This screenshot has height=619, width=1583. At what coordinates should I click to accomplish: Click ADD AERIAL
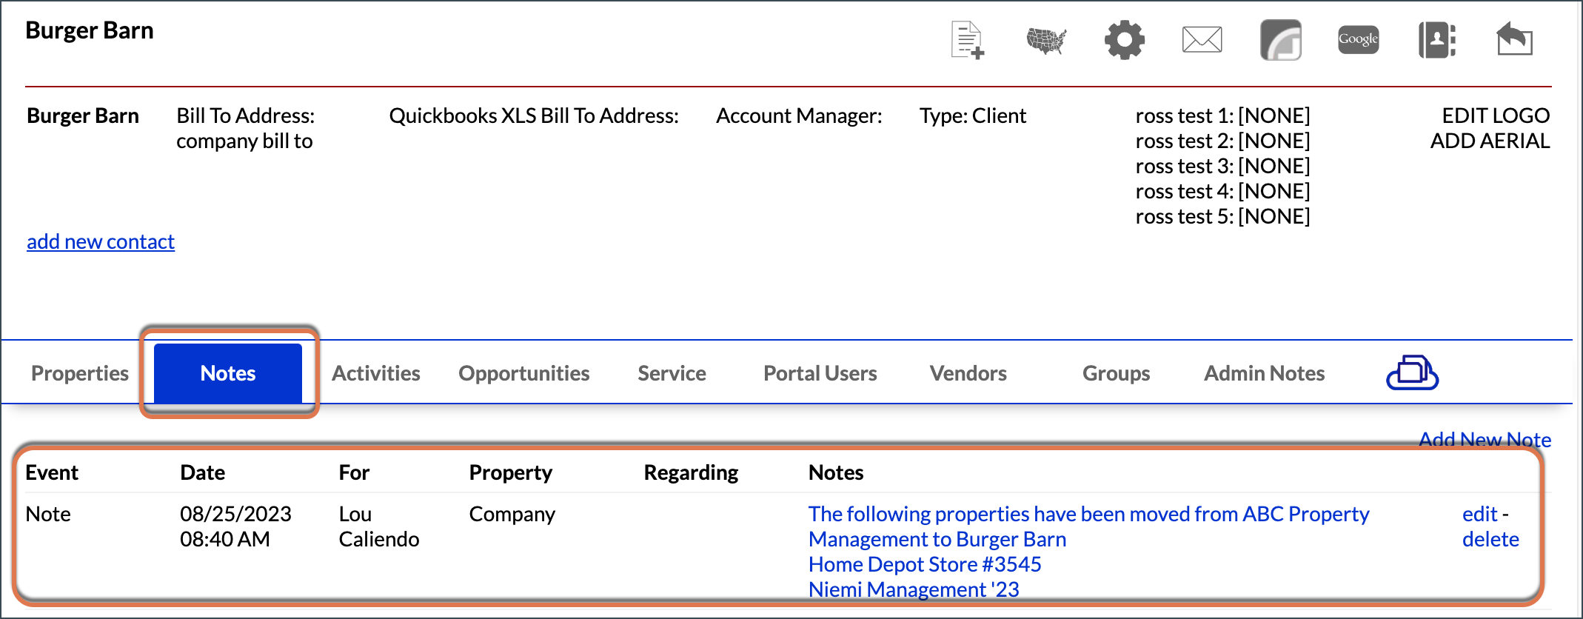pos(1490,141)
